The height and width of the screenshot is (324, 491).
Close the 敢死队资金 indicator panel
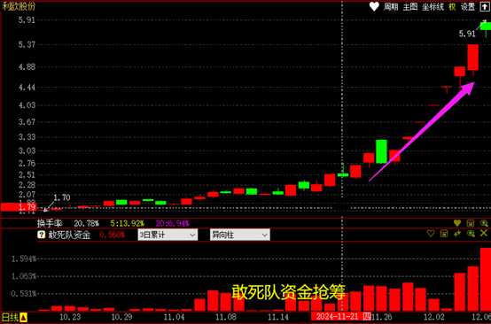coord(484,233)
